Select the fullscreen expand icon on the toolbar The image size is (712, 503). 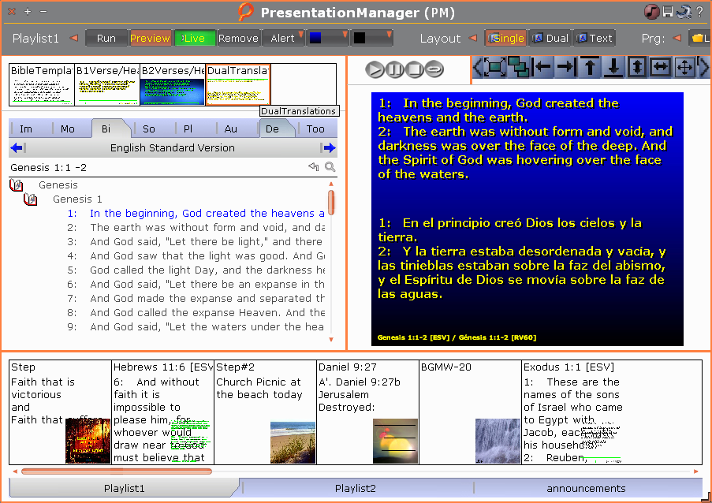494,68
